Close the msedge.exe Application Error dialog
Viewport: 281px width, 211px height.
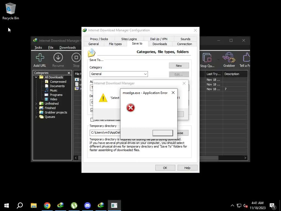pos(173,93)
